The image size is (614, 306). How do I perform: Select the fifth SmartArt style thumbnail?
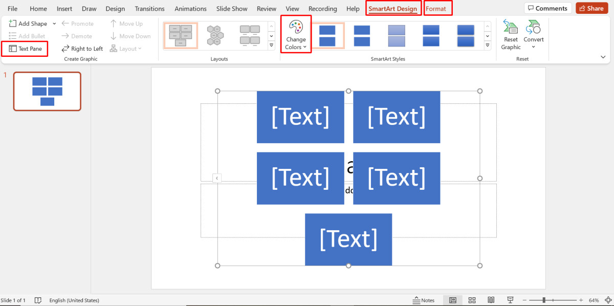click(466, 36)
